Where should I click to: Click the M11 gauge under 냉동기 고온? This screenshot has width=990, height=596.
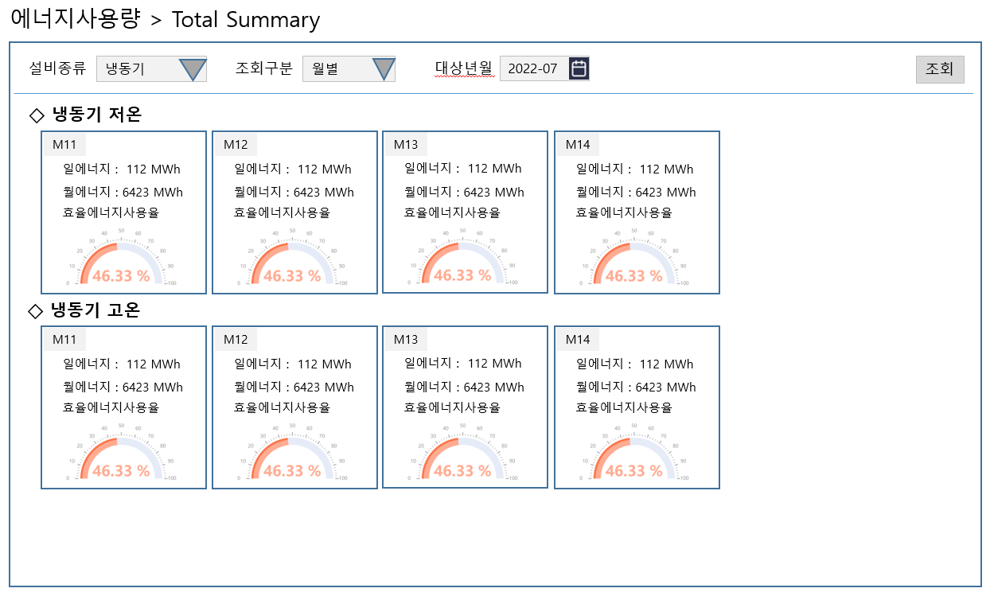click(x=121, y=455)
